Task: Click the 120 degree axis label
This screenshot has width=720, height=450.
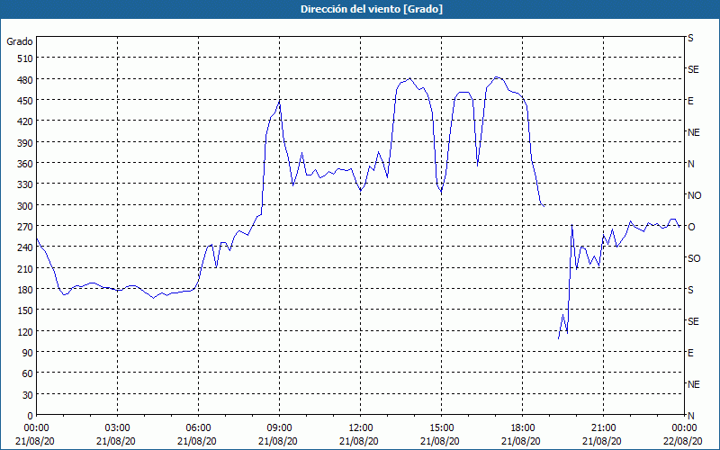Action: [x=25, y=332]
